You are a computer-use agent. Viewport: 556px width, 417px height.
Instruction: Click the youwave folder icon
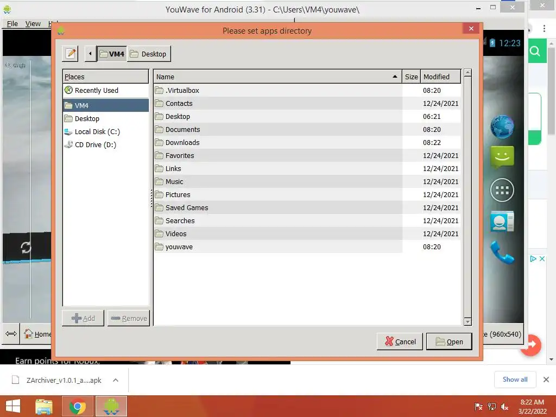pos(159,247)
